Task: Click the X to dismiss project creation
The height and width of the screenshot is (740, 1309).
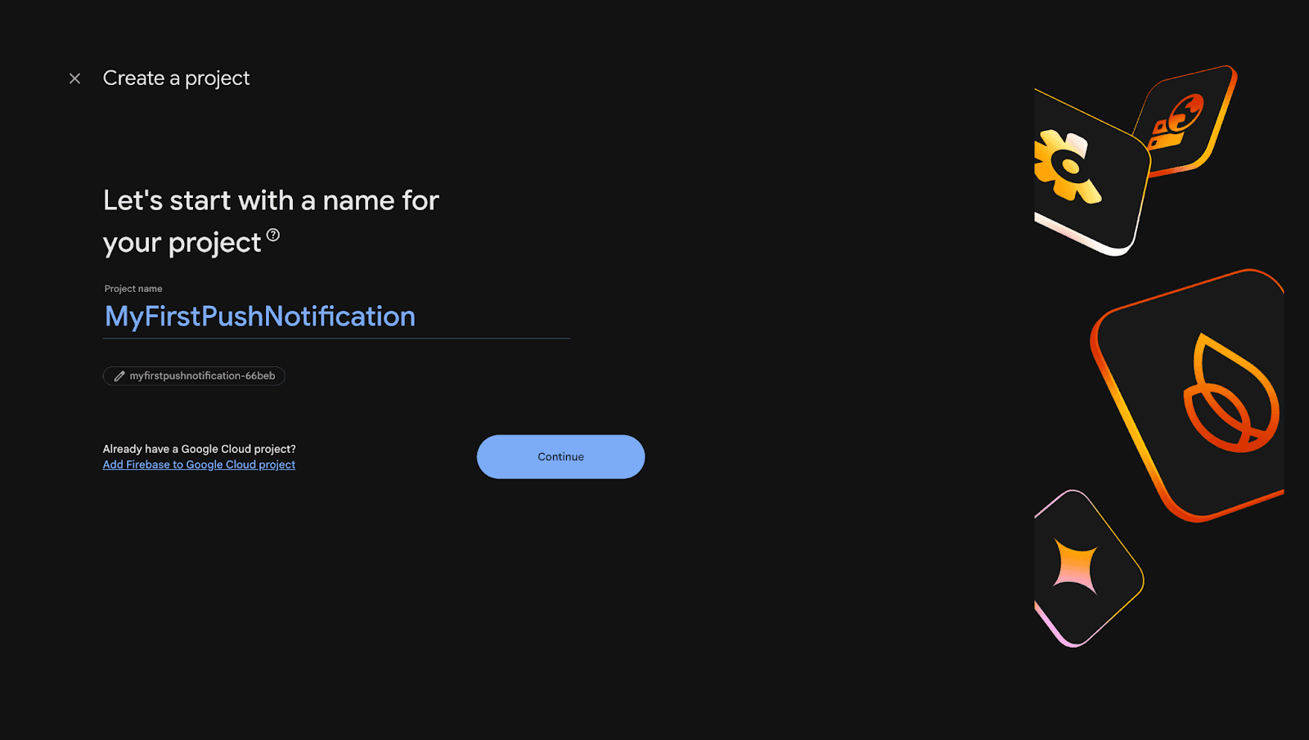Action: [x=74, y=78]
